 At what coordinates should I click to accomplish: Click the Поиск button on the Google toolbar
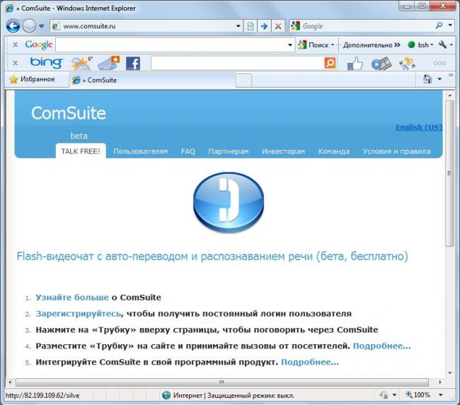(x=313, y=45)
